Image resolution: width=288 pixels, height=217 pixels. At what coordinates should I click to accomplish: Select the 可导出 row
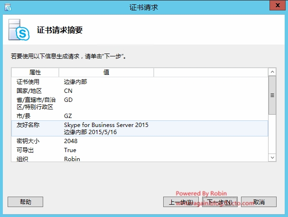140,150
